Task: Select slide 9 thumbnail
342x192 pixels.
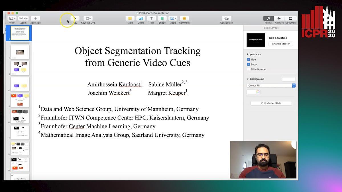Action: point(20,165)
